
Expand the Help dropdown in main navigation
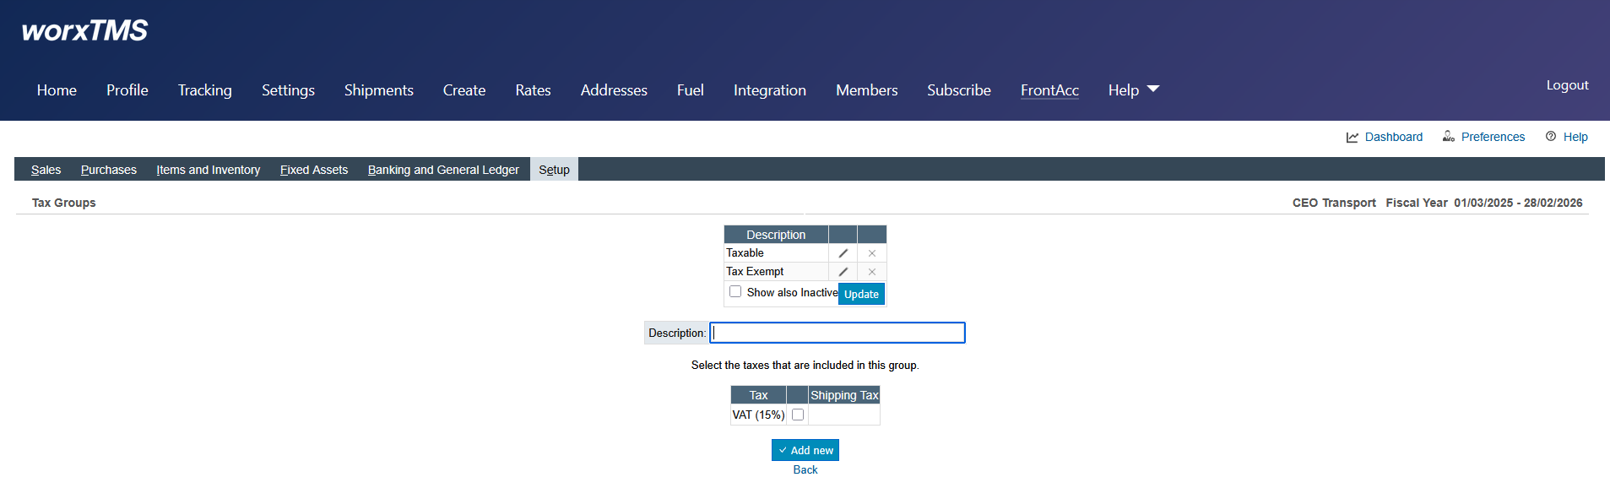point(1133,90)
